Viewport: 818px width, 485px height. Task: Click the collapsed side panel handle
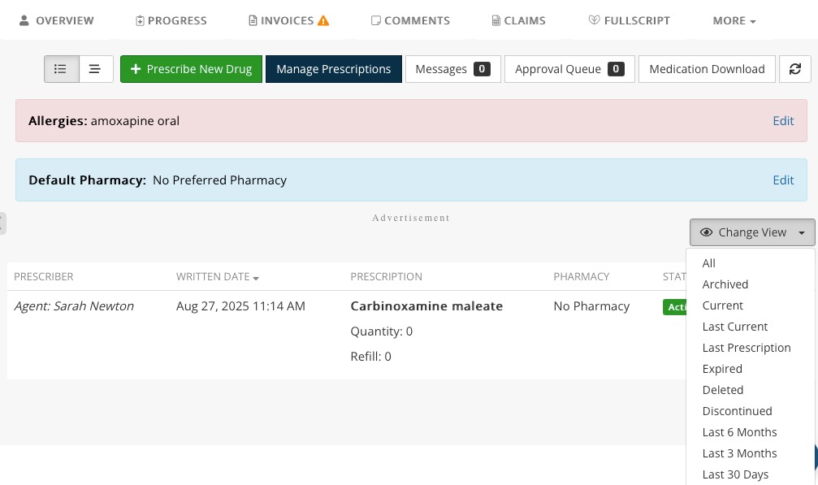pos(2,223)
